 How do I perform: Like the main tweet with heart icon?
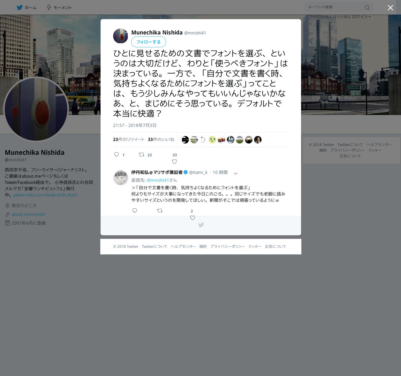[x=174, y=162]
